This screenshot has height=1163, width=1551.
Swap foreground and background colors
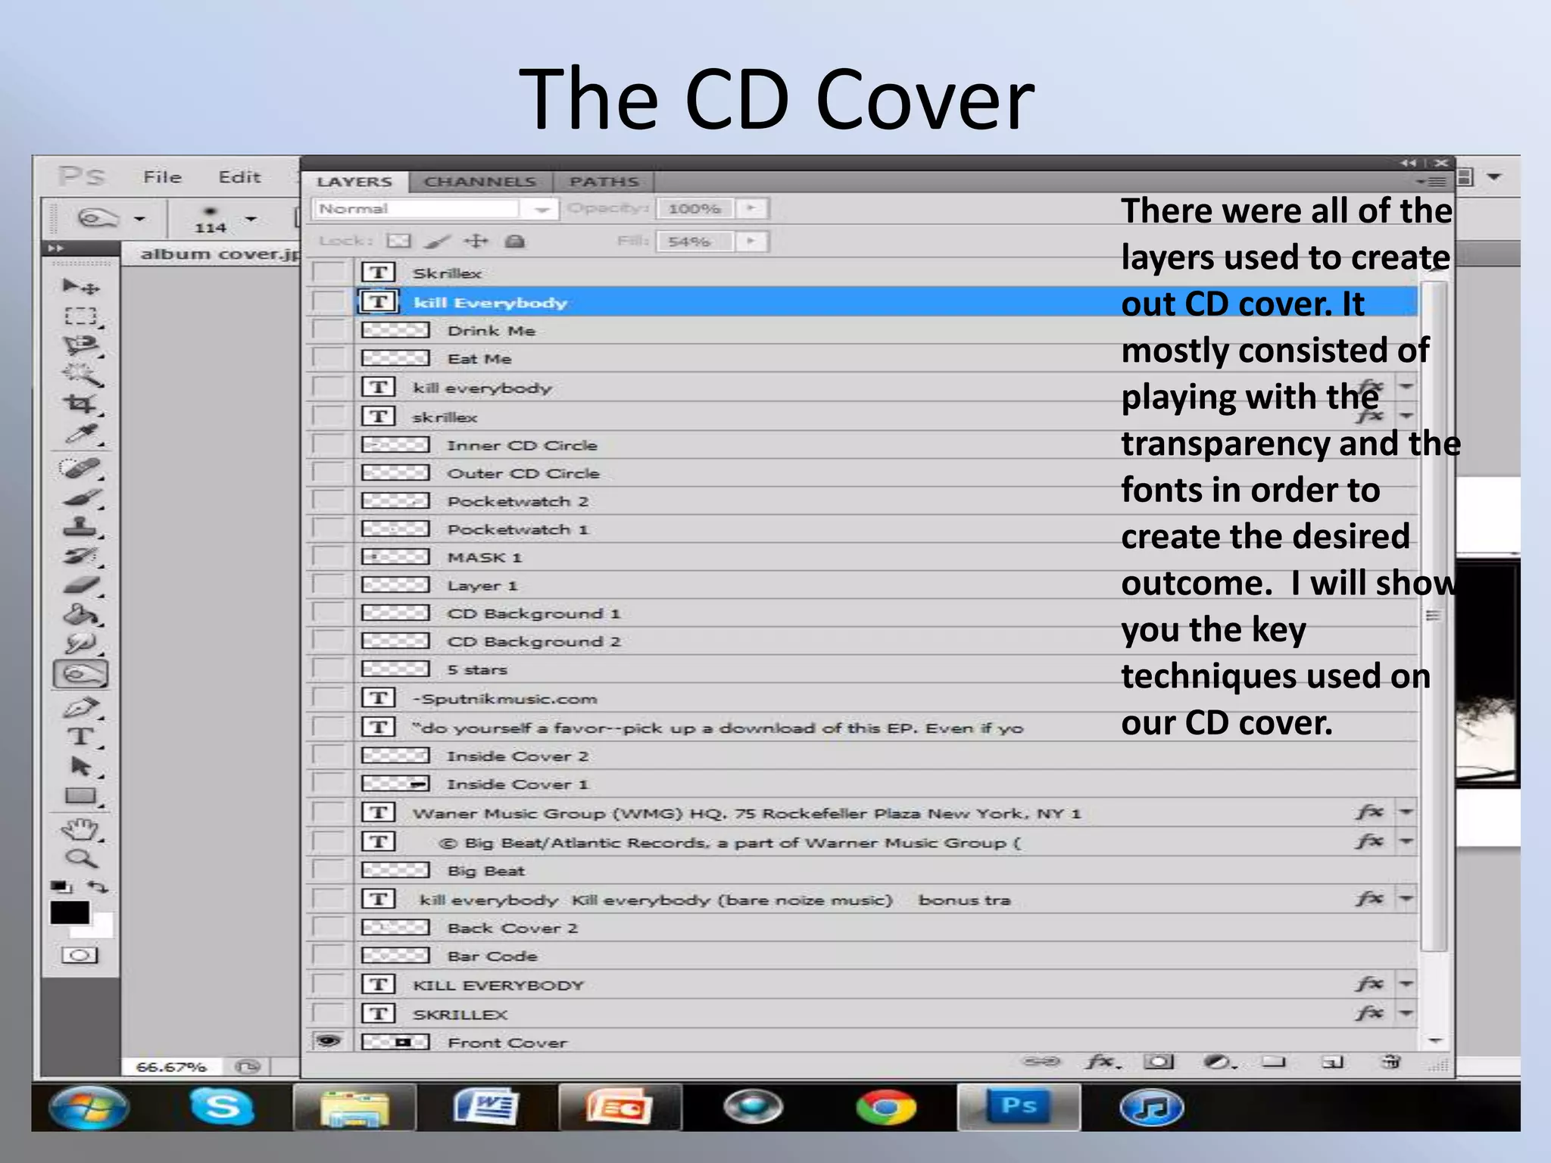[x=98, y=886]
